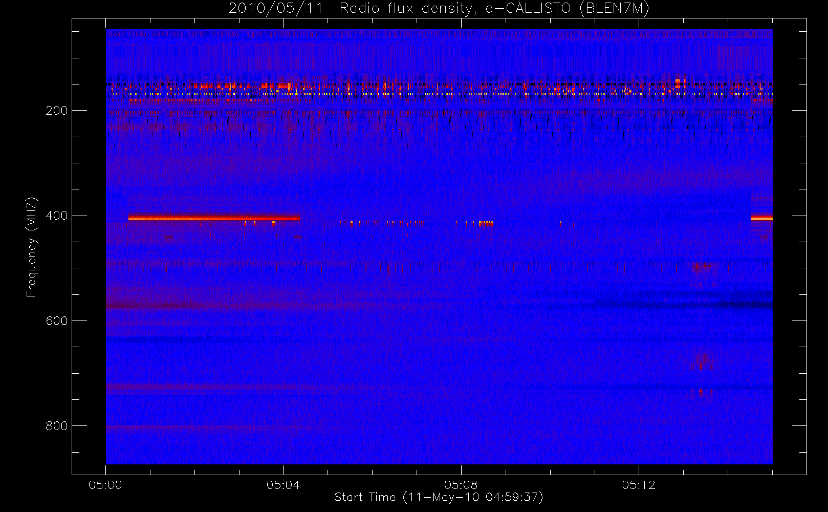Click the short bright band at the right edge near 400 MHz
The image size is (828, 512).
[761, 219]
